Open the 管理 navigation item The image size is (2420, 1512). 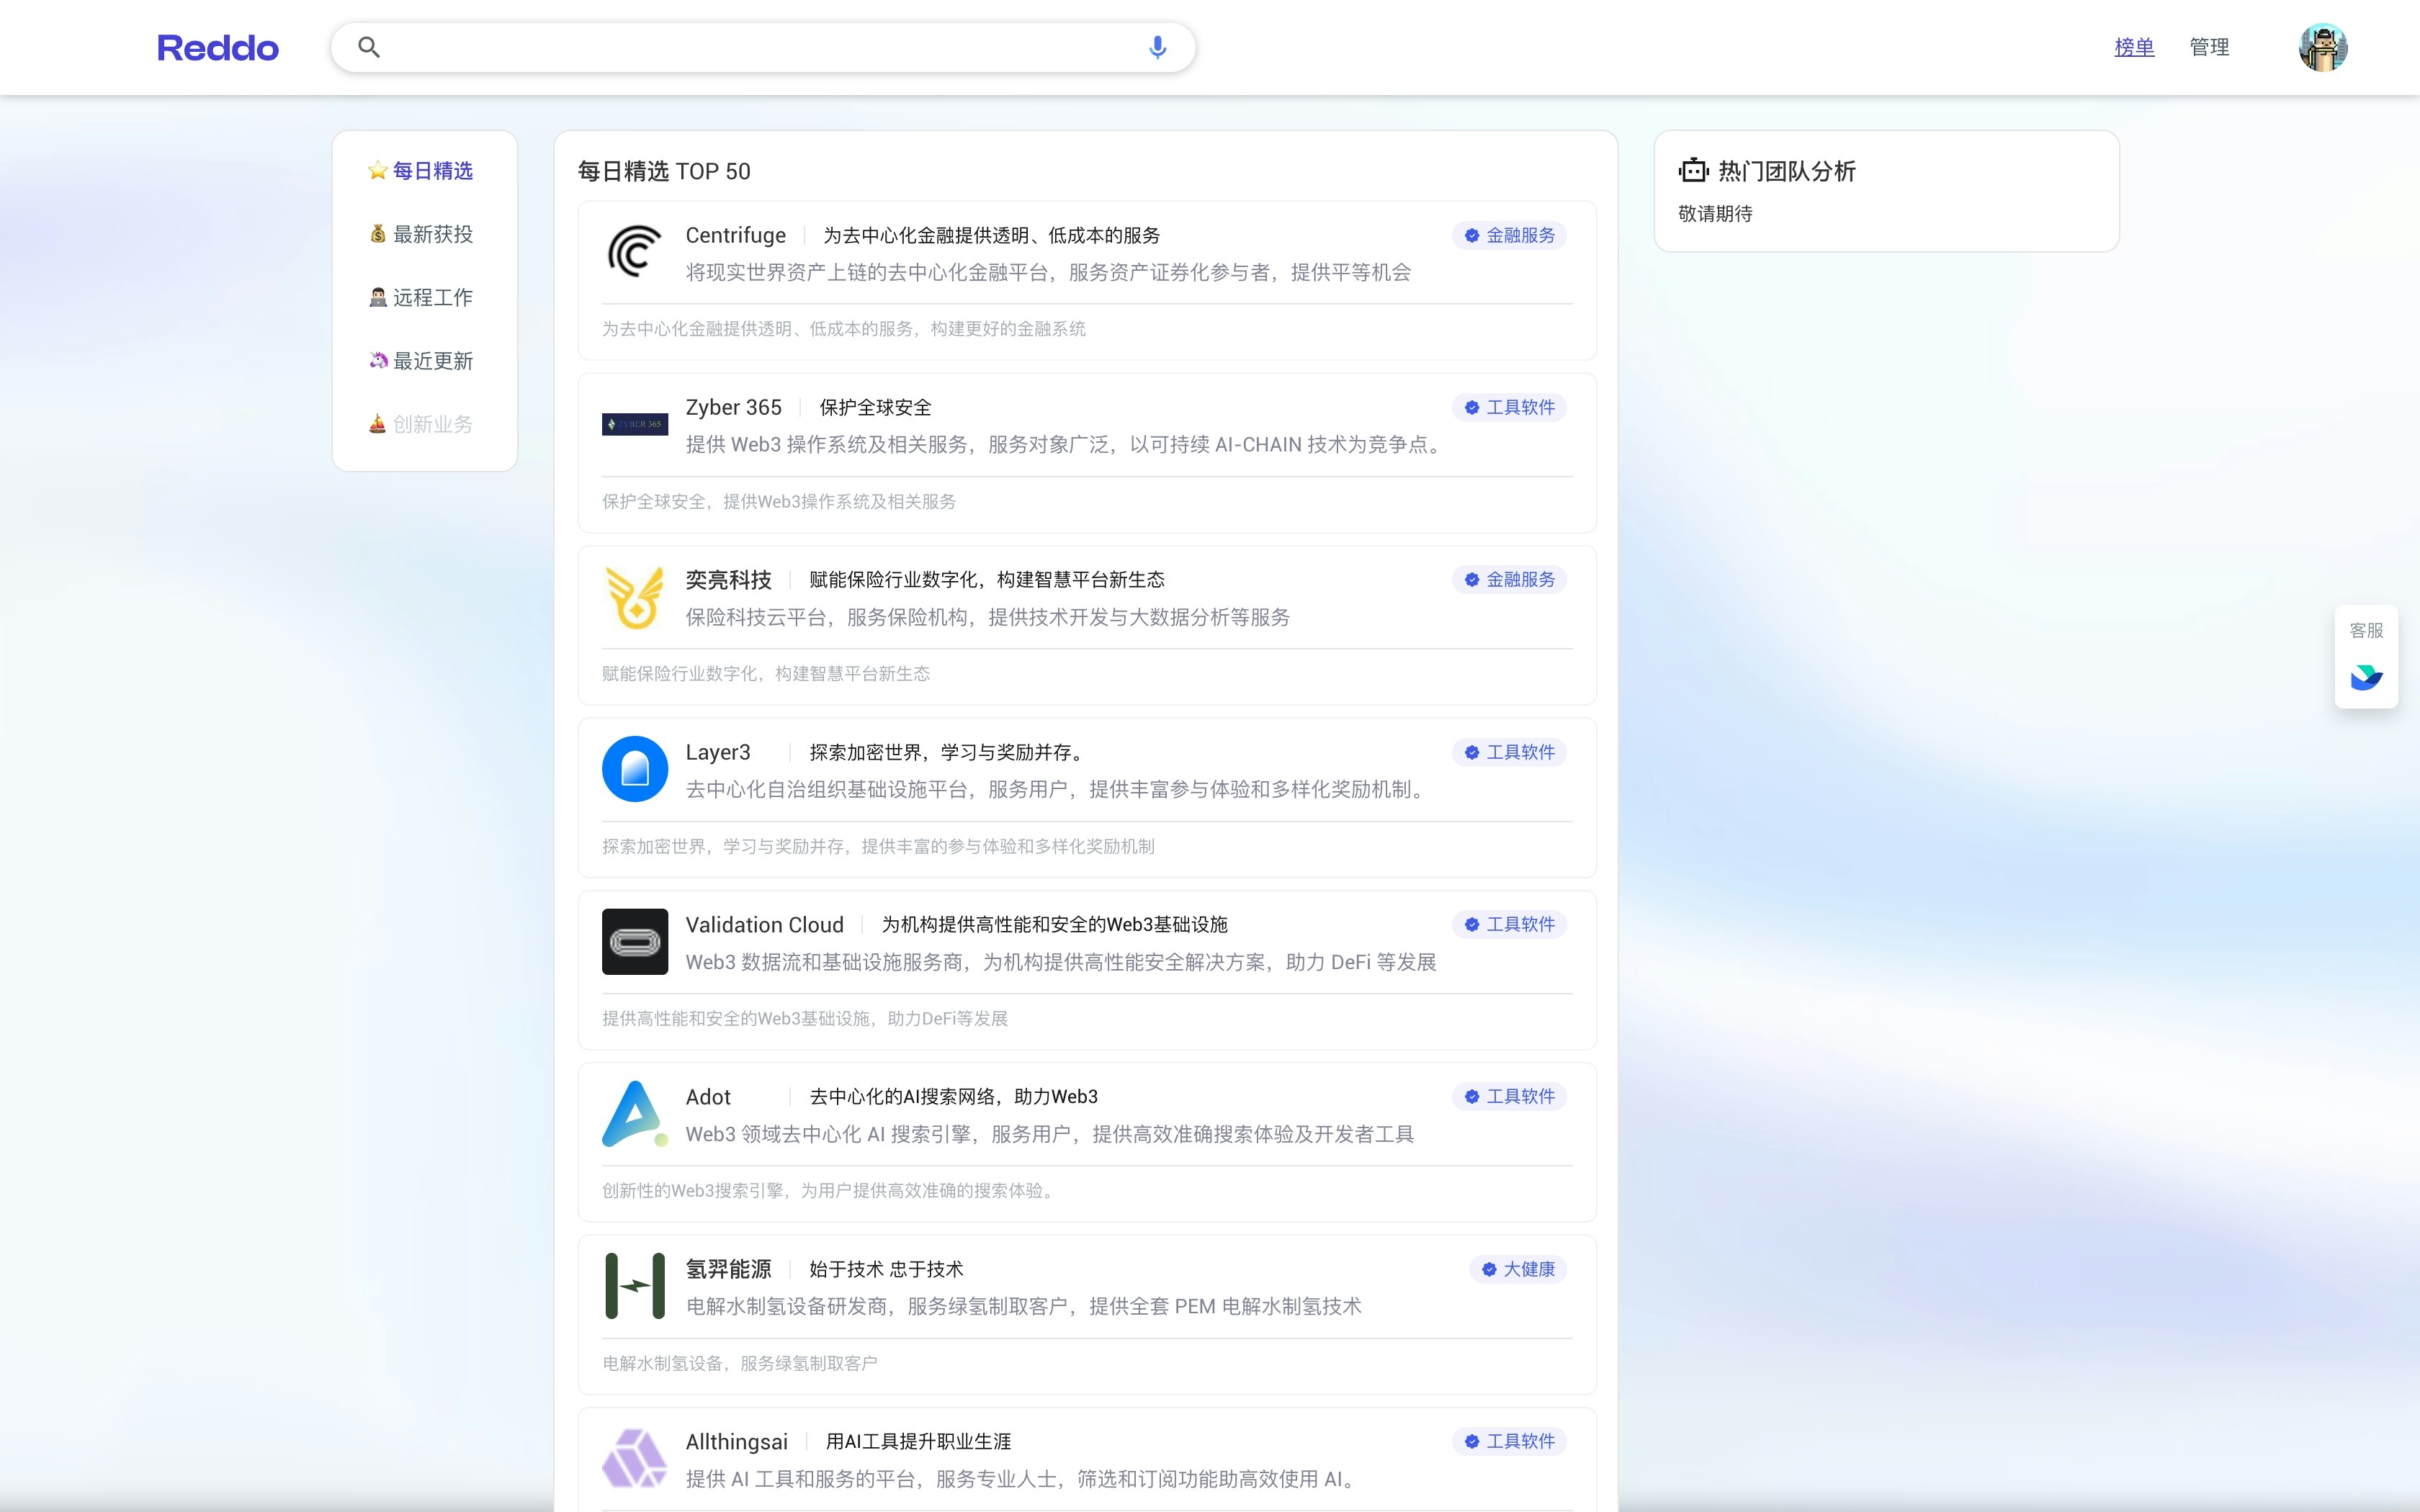click(2209, 47)
